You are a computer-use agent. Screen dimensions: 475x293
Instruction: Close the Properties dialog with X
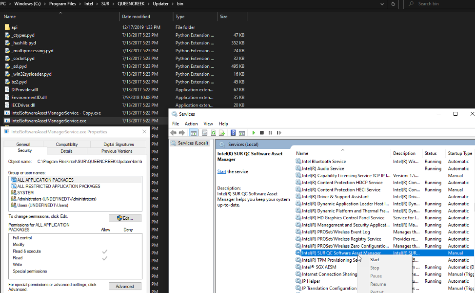[x=144, y=132]
